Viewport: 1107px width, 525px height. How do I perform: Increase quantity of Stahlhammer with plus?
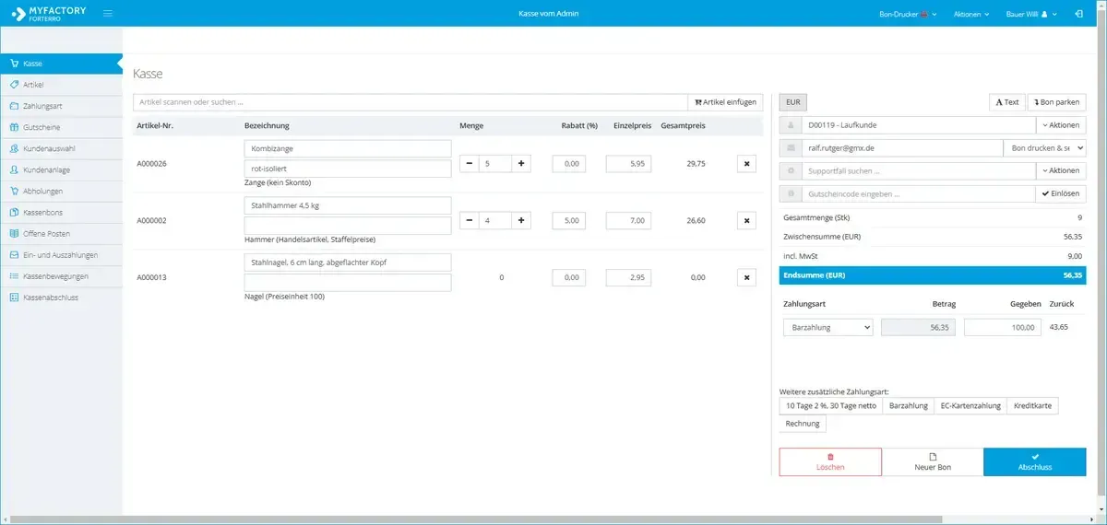pos(521,221)
